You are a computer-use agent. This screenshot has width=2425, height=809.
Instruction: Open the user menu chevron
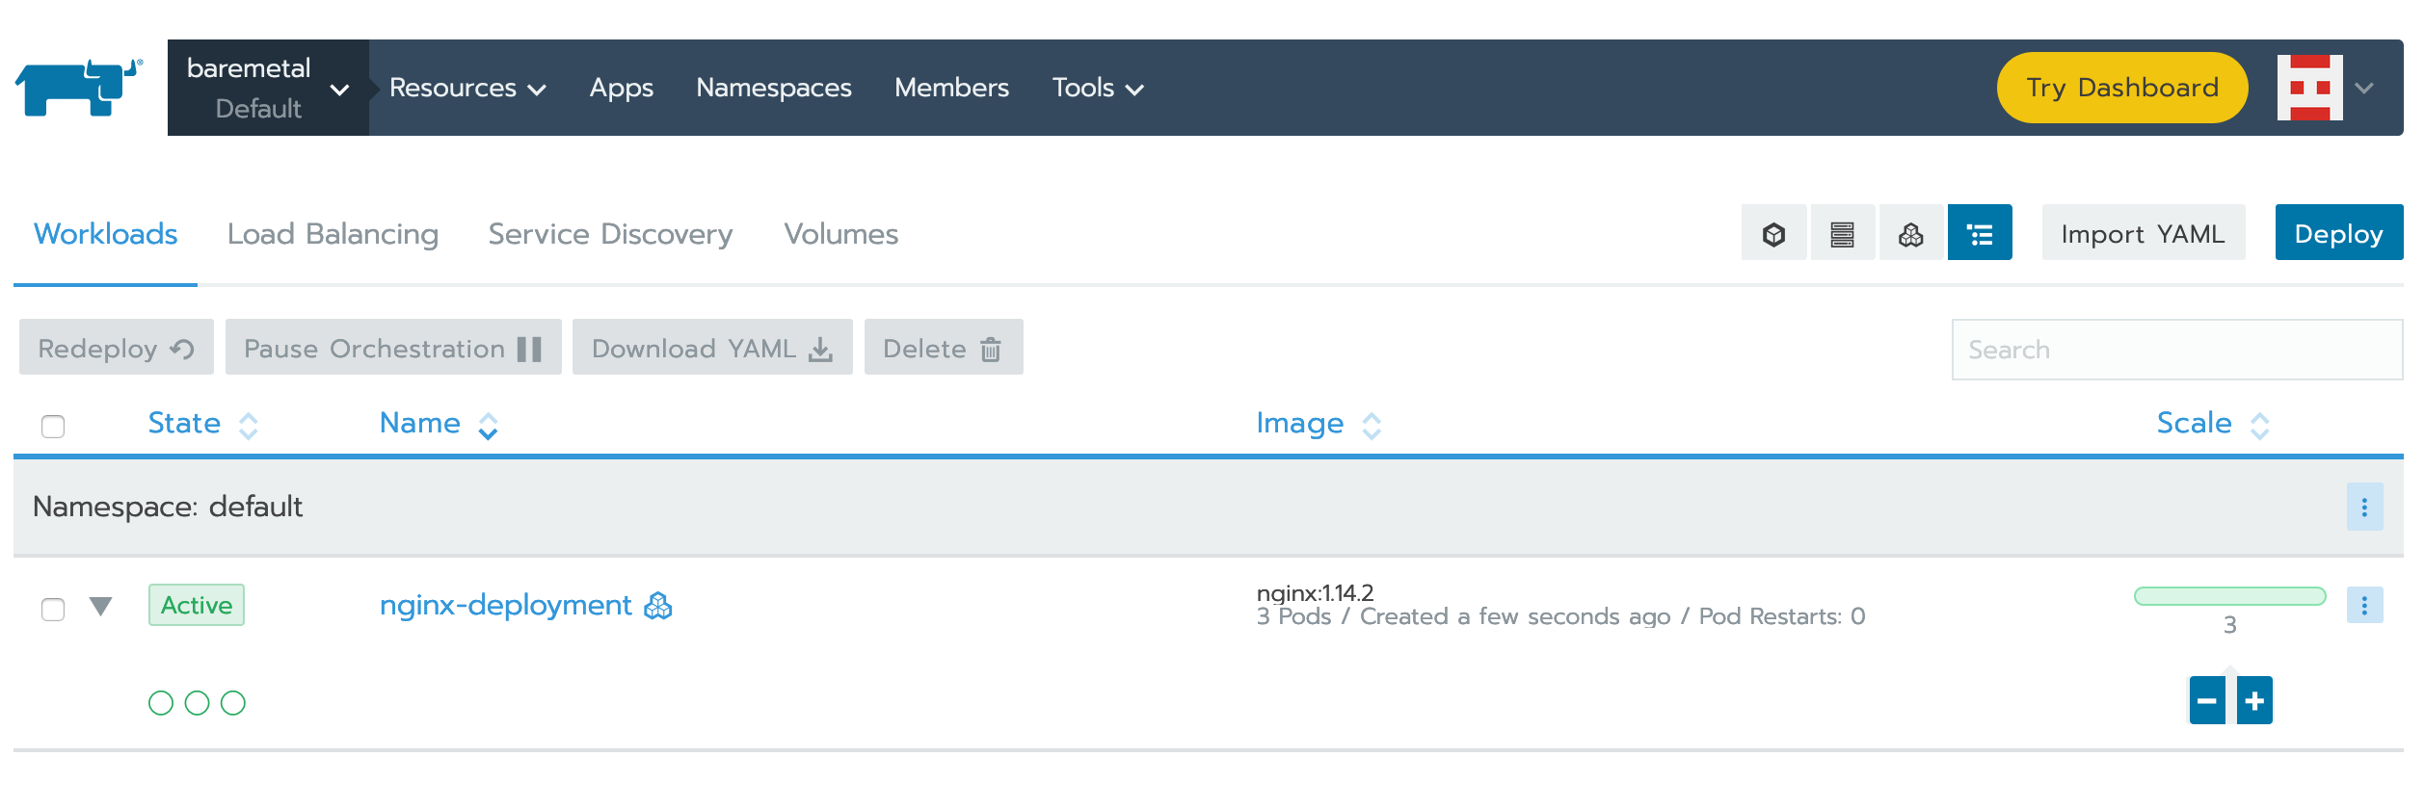click(2364, 88)
